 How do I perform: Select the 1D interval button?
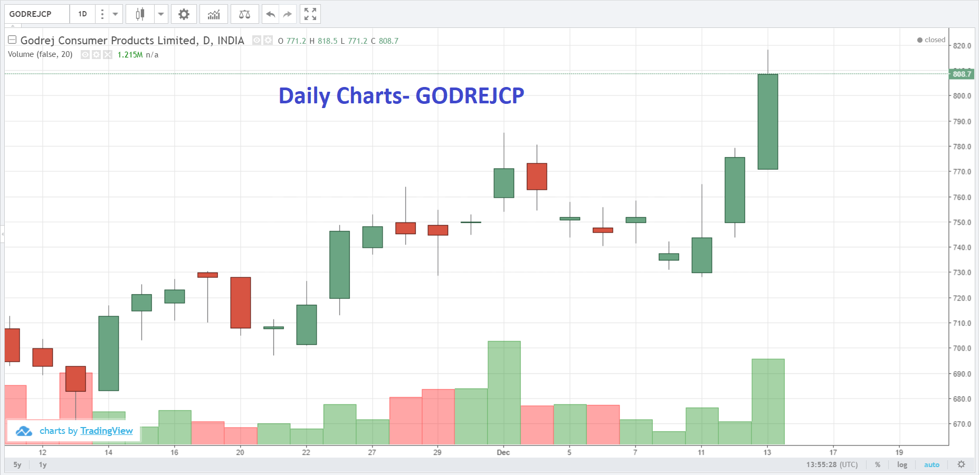click(83, 14)
